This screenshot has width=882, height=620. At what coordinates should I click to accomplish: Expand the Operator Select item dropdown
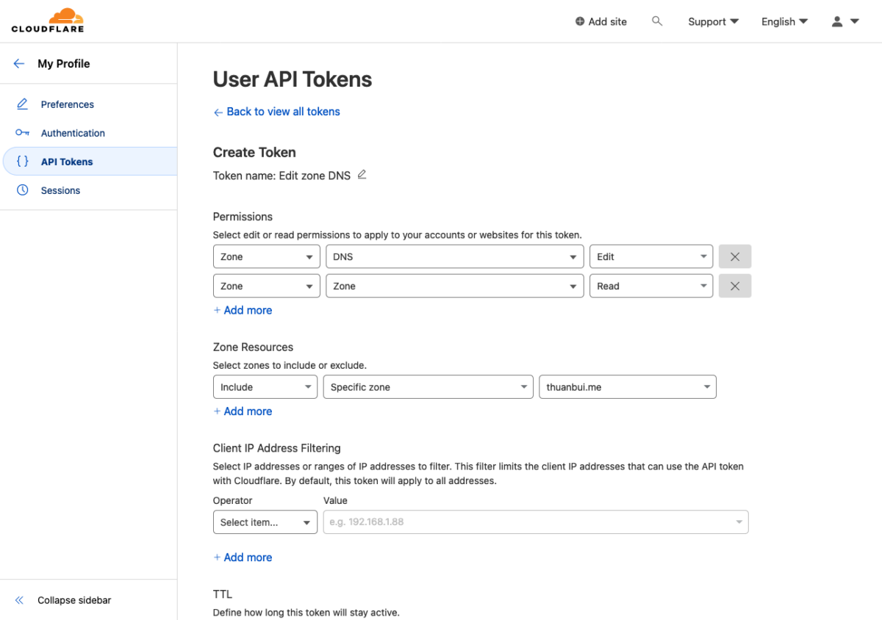point(265,522)
